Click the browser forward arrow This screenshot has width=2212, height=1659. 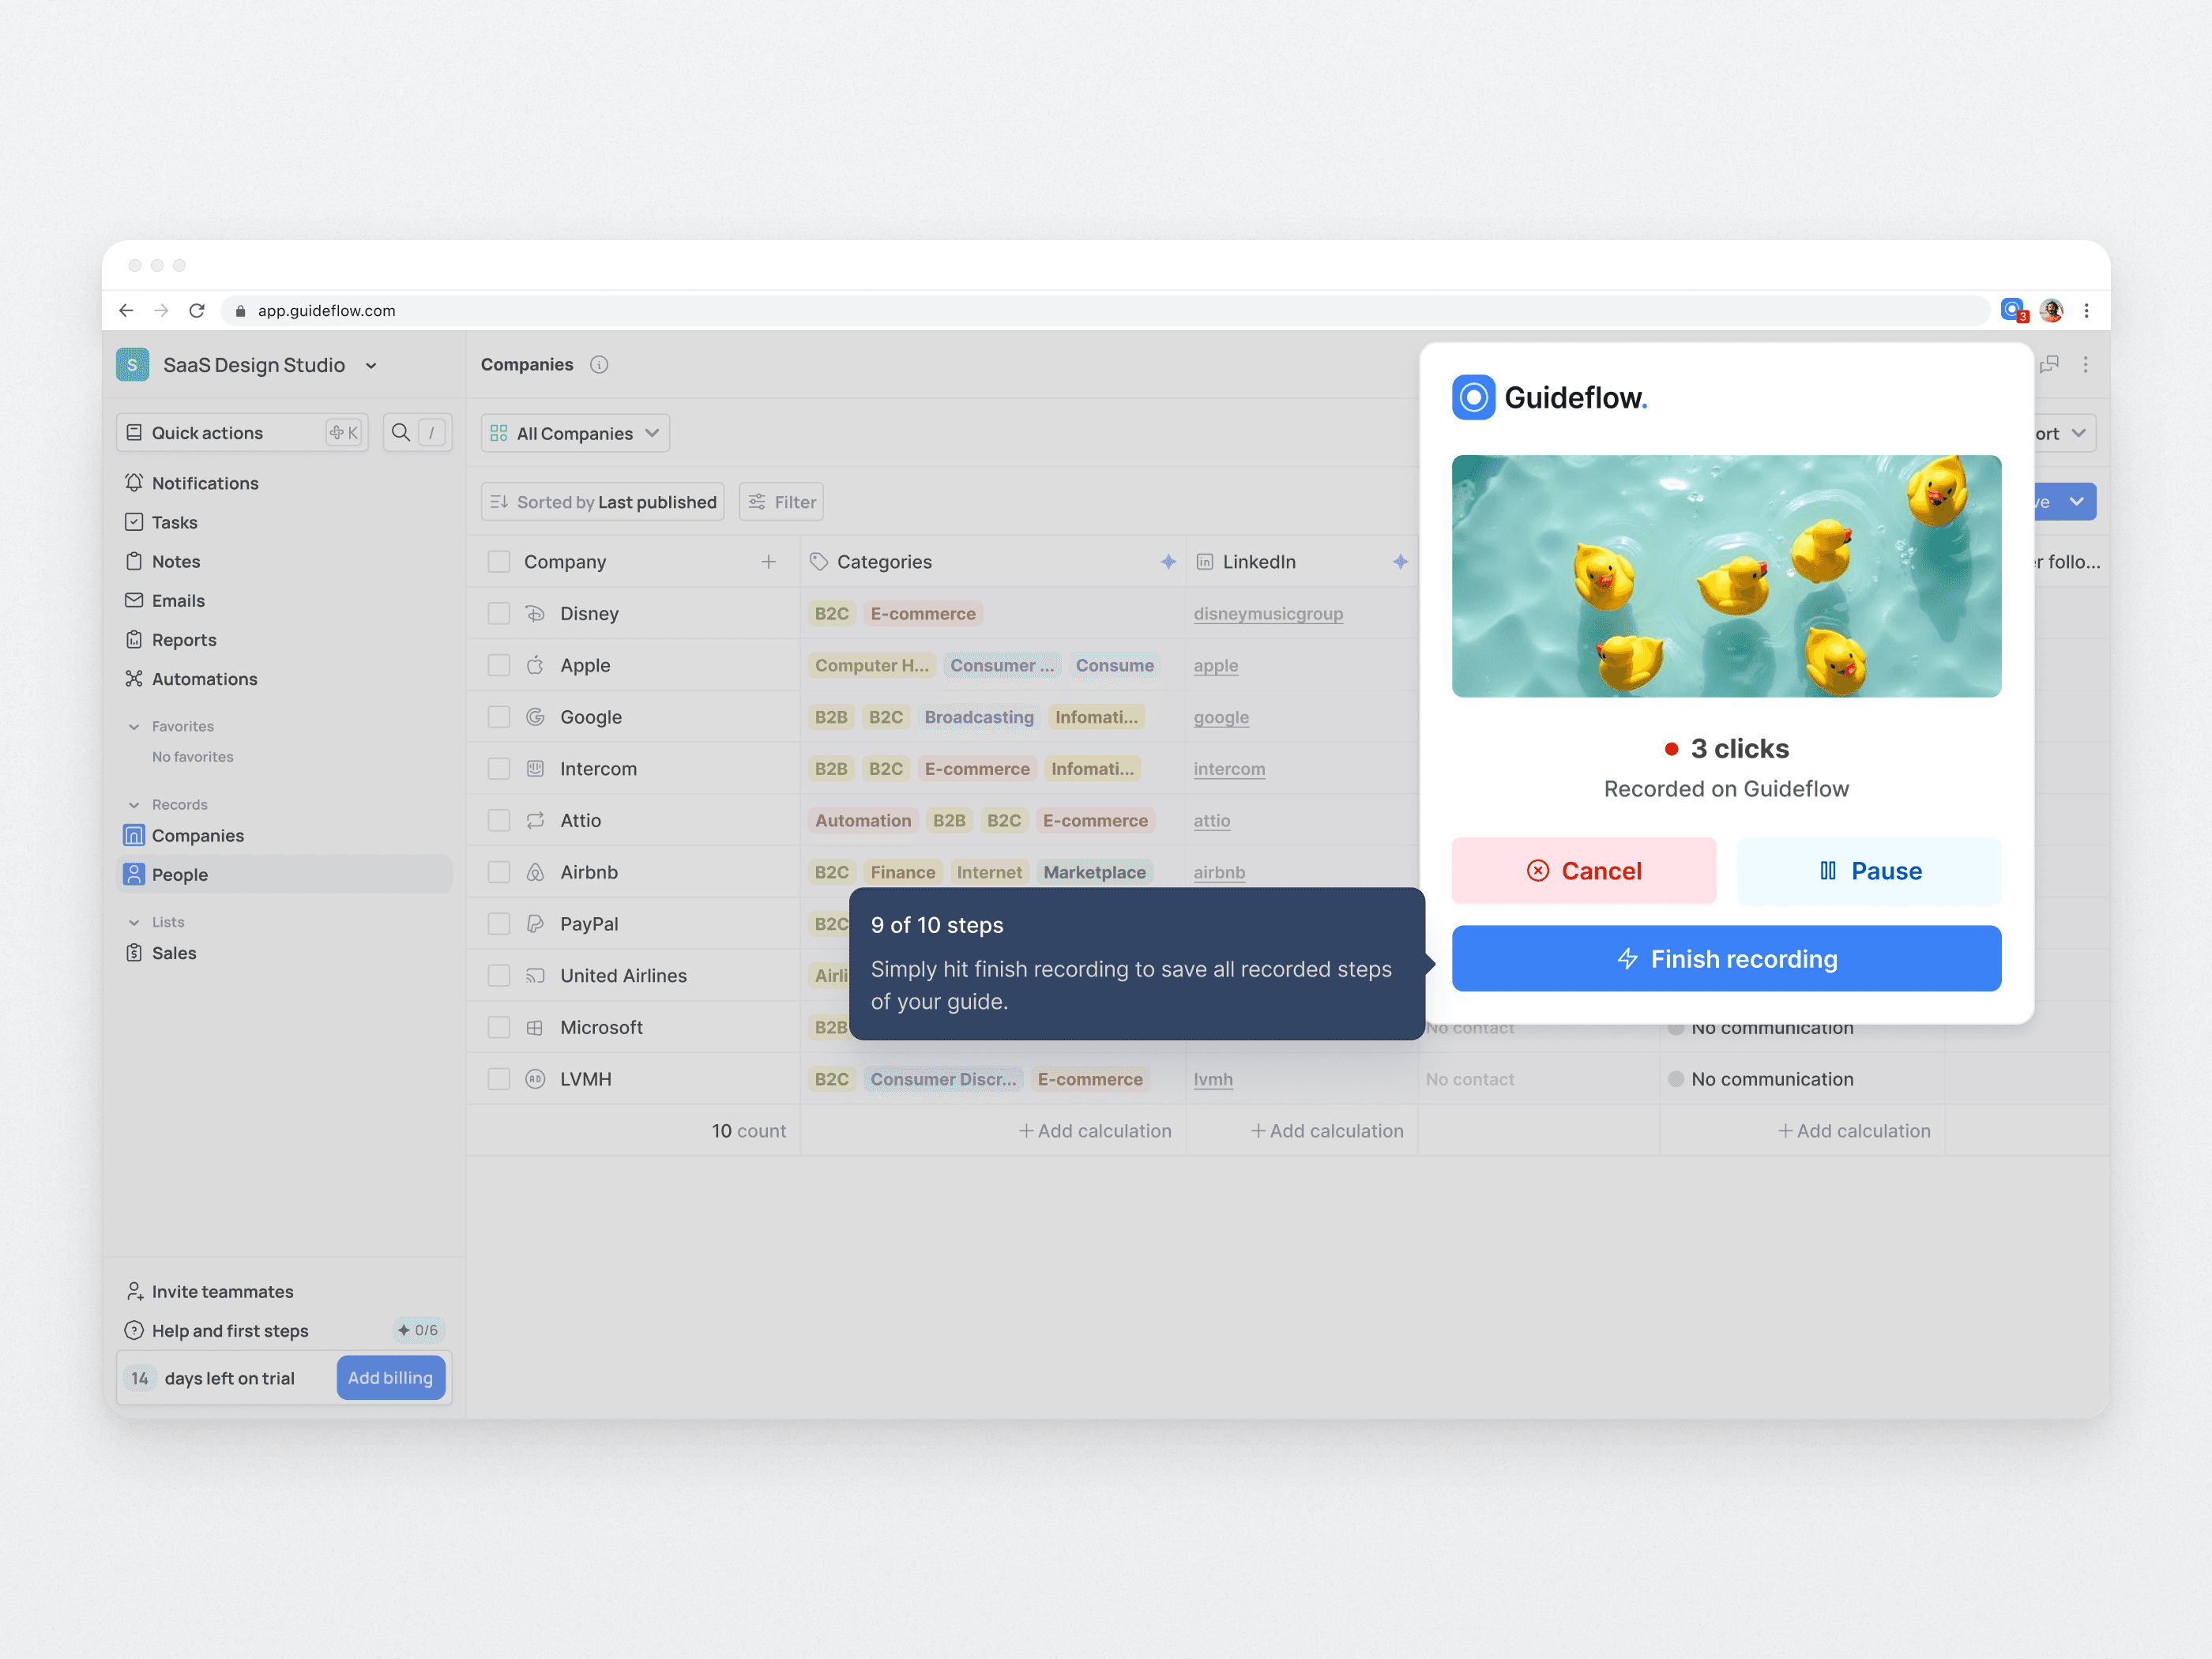(x=162, y=311)
